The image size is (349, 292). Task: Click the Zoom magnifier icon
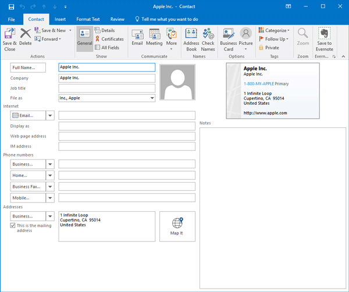(303, 37)
